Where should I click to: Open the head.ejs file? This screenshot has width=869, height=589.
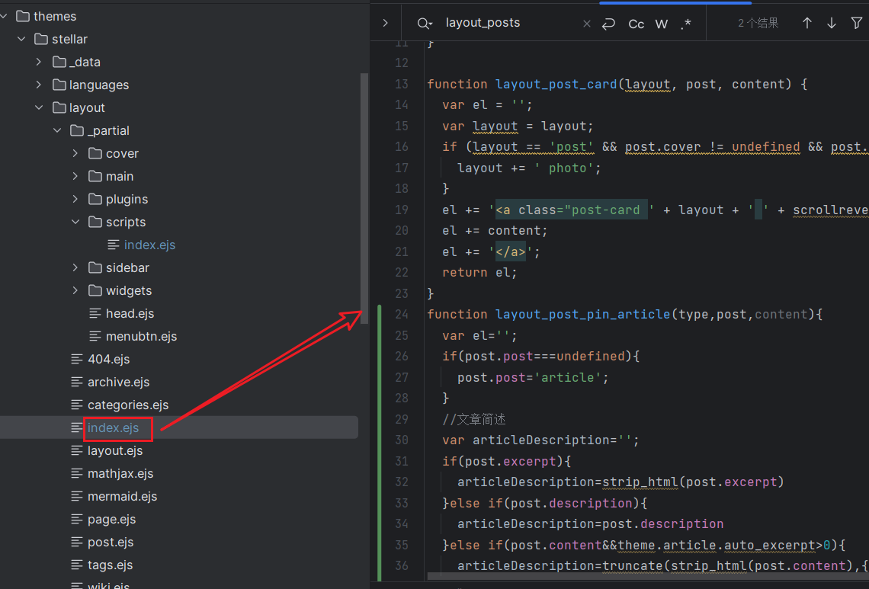click(130, 313)
